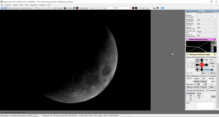Move the mount right with the right arrow
The height and width of the screenshot is (117, 219).
click(206, 65)
